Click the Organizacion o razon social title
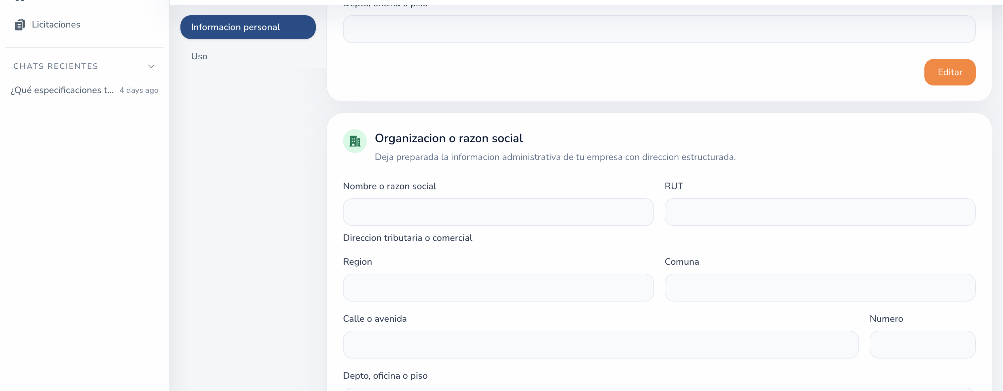 tap(448, 138)
